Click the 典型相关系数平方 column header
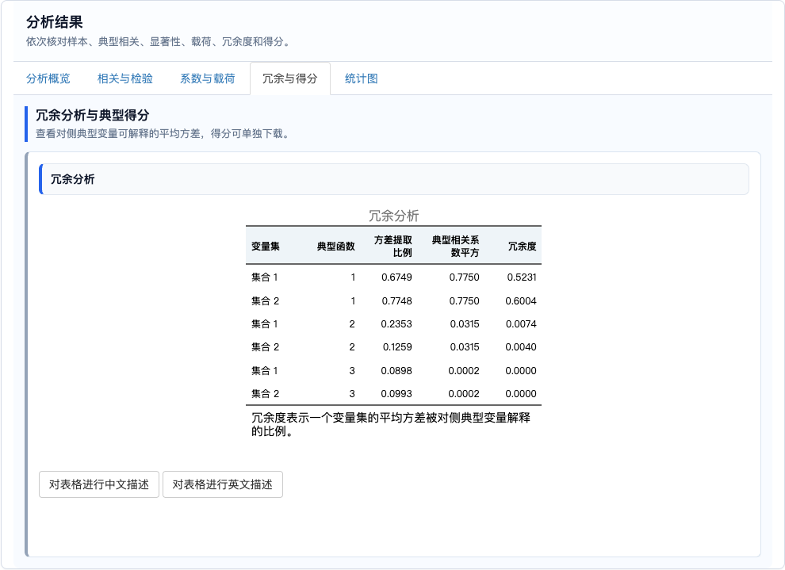Viewport: 785px width, 570px height. coord(456,247)
